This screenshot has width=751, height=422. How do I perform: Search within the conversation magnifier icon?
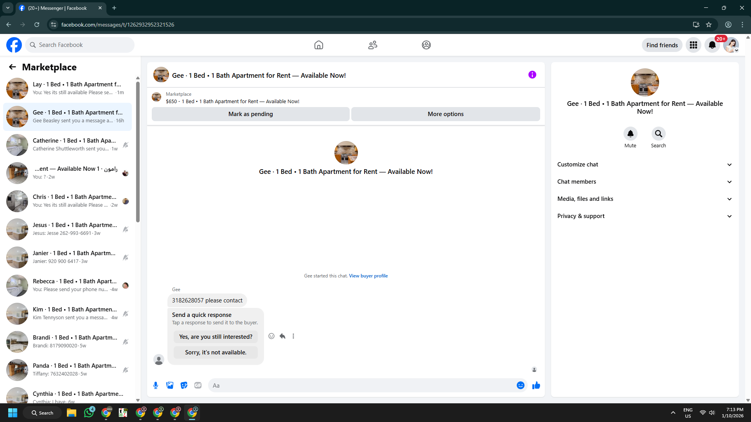[x=658, y=134]
